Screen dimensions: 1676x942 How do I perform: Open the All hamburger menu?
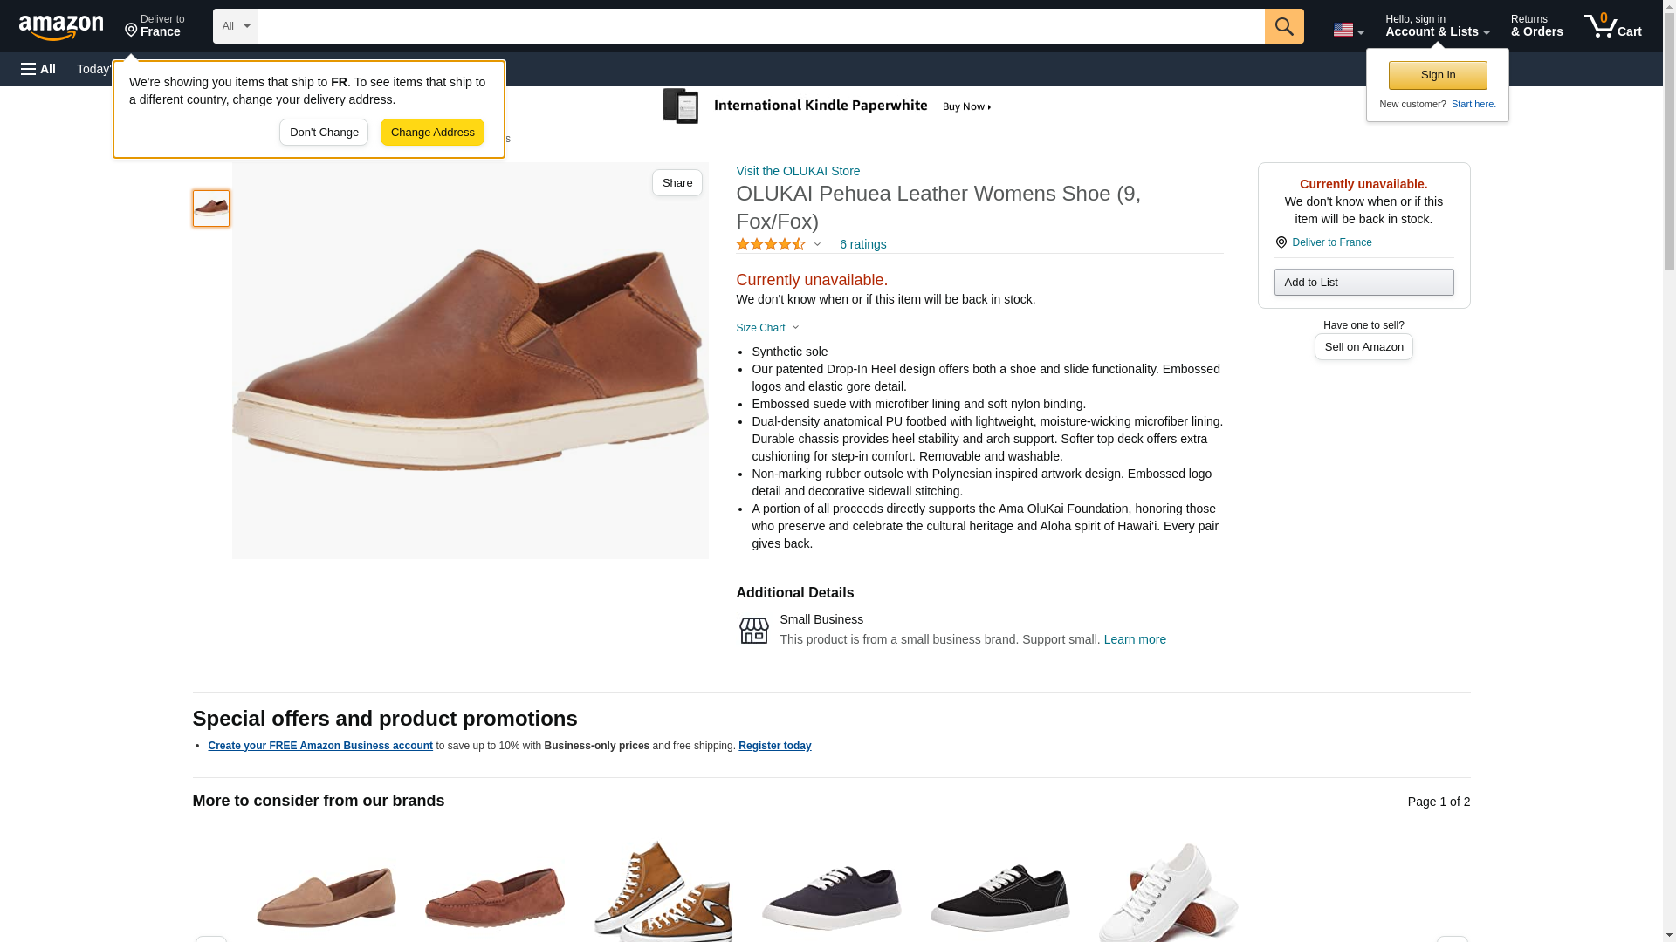[x=38, y=69]
